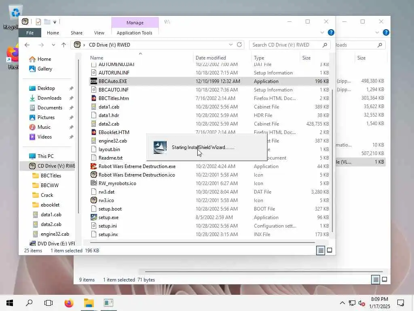
Task: Customize Quick Access Toolbar dropdown
Action: (55, 22)
